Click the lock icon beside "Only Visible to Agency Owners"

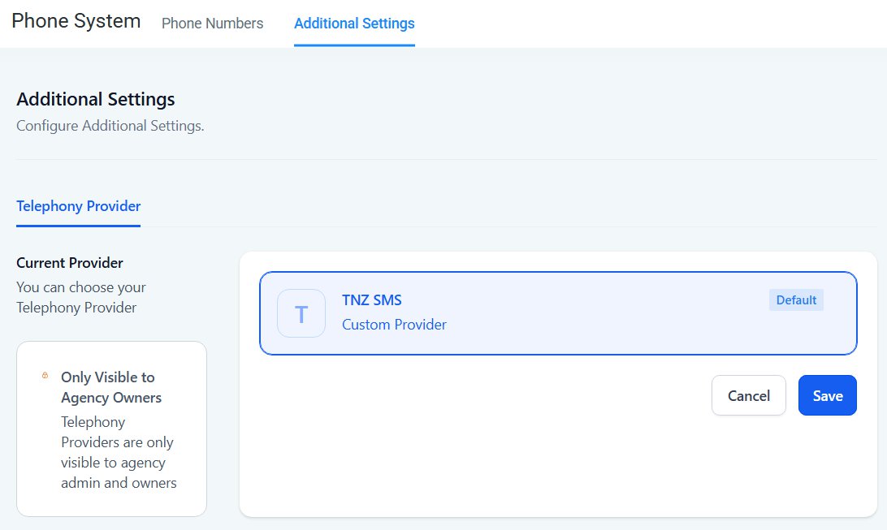pyautogui.click(x=45, y=376)
